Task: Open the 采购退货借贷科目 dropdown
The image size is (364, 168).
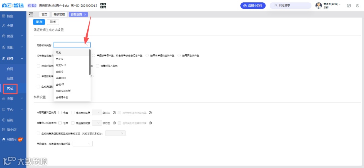Action: [83, 144]
